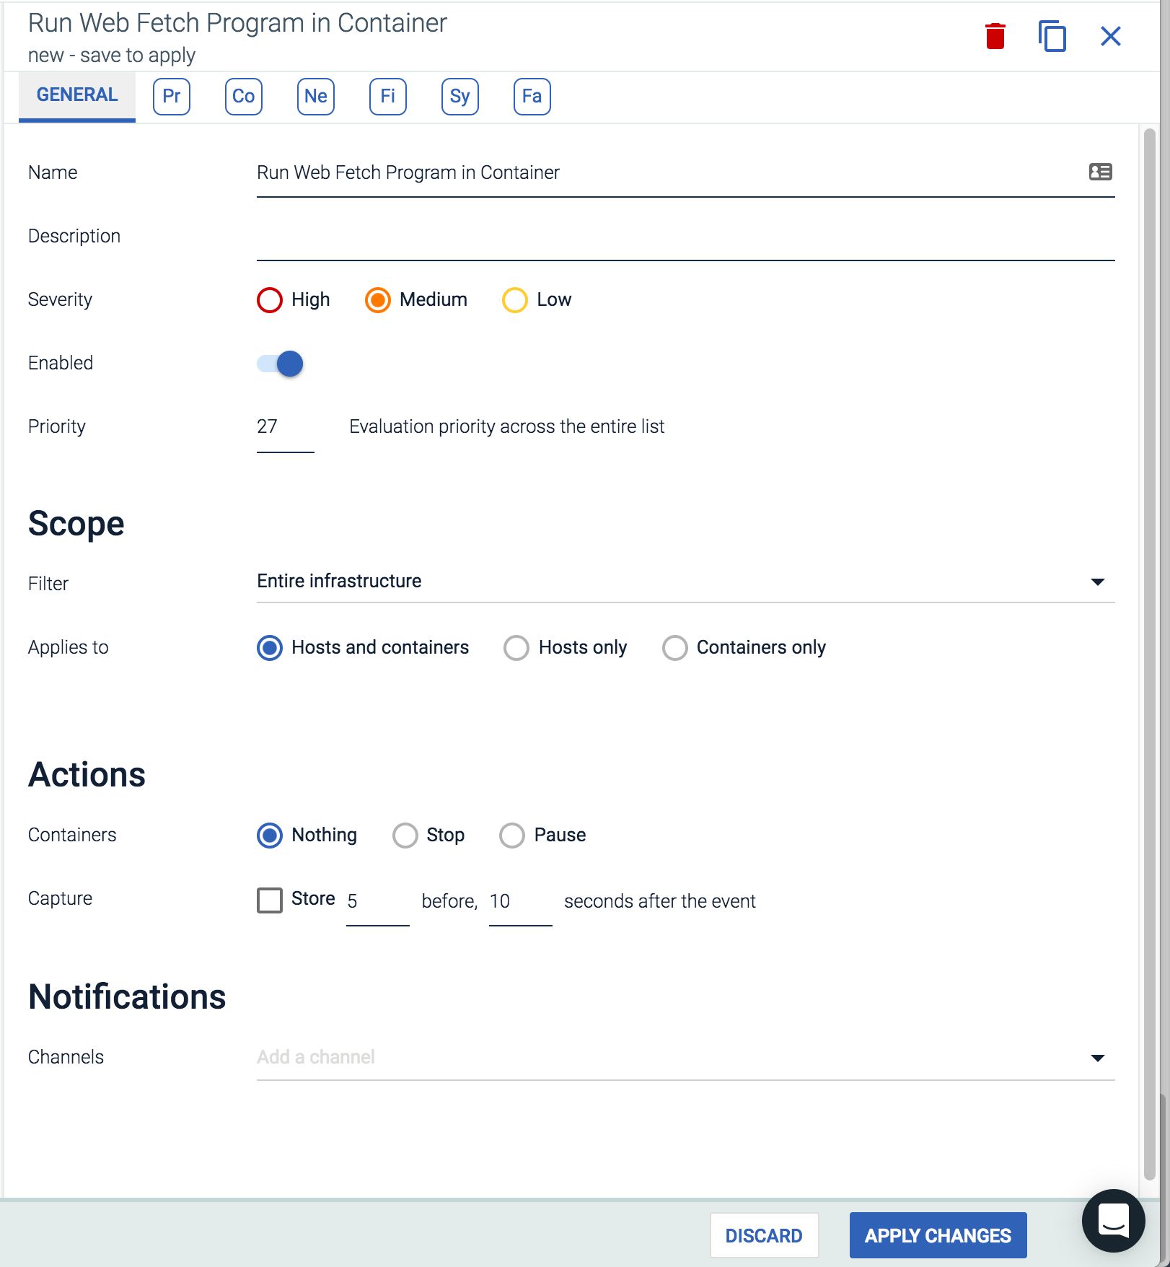Image resolution: width=1170 pixels, height=1267 pixels.
Task: Open the Fa tab
Action: click(x=532, y=97)
